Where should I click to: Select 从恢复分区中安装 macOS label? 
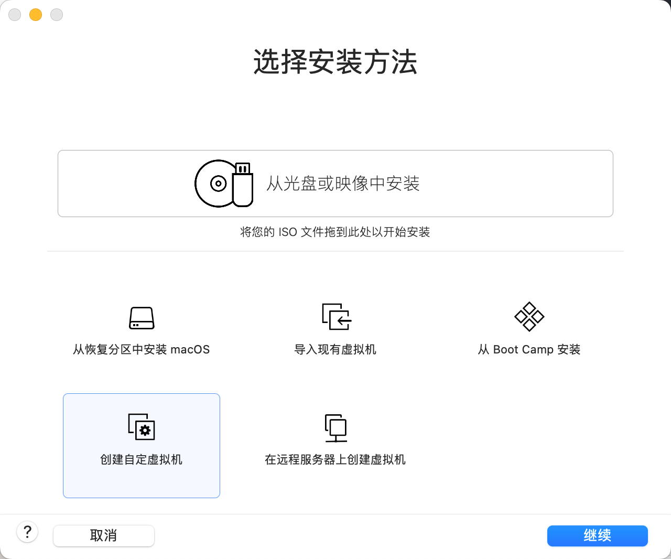click(x=142, y=349)
